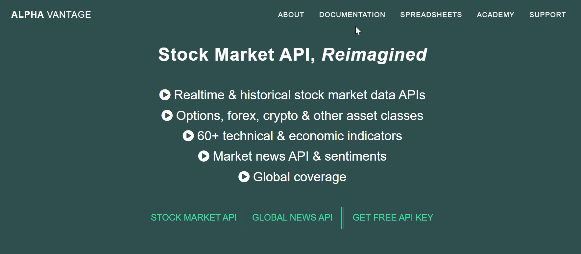Click the play icon beside Global coverage
This screenshot has width=581, height=254.
coord(244,177)
